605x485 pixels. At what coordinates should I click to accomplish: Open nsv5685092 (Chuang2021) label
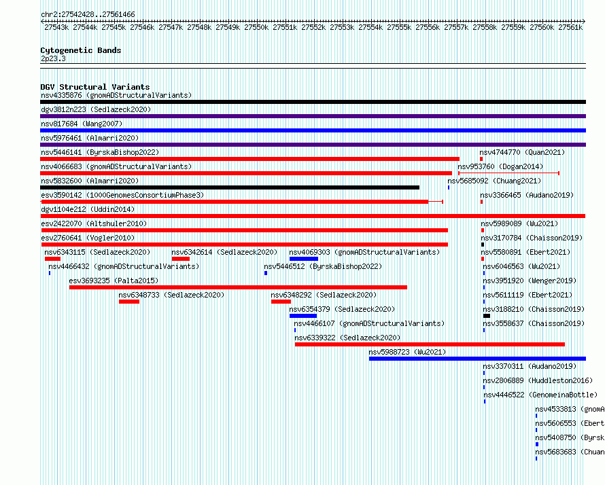495,181
